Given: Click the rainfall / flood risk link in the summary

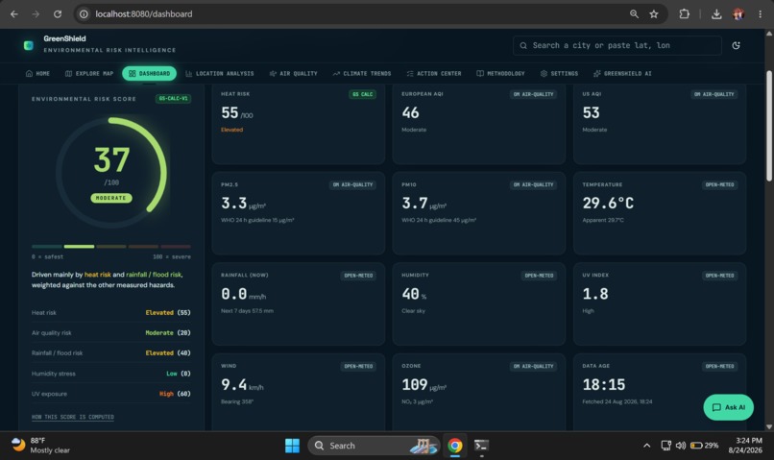Looking at the screenshot, I should point(154,275).
